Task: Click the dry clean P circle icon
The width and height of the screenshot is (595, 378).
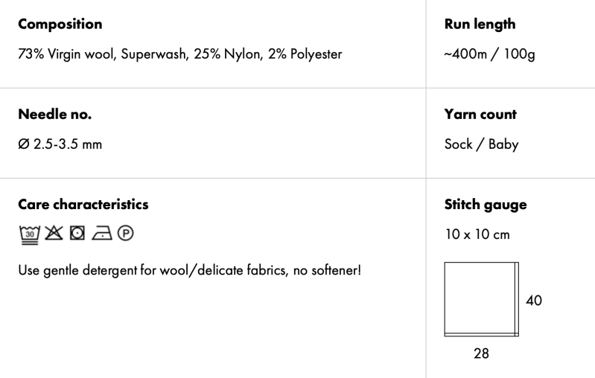Action: 126,234
